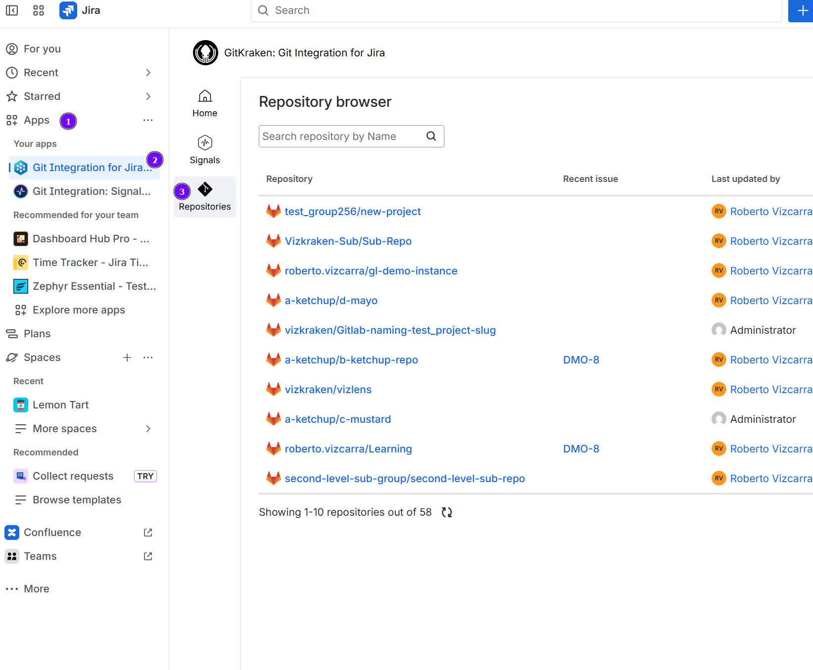The image size is (813, 670).
Task: Click the search magnifier in repository search box
Action: tap(431, 136)
